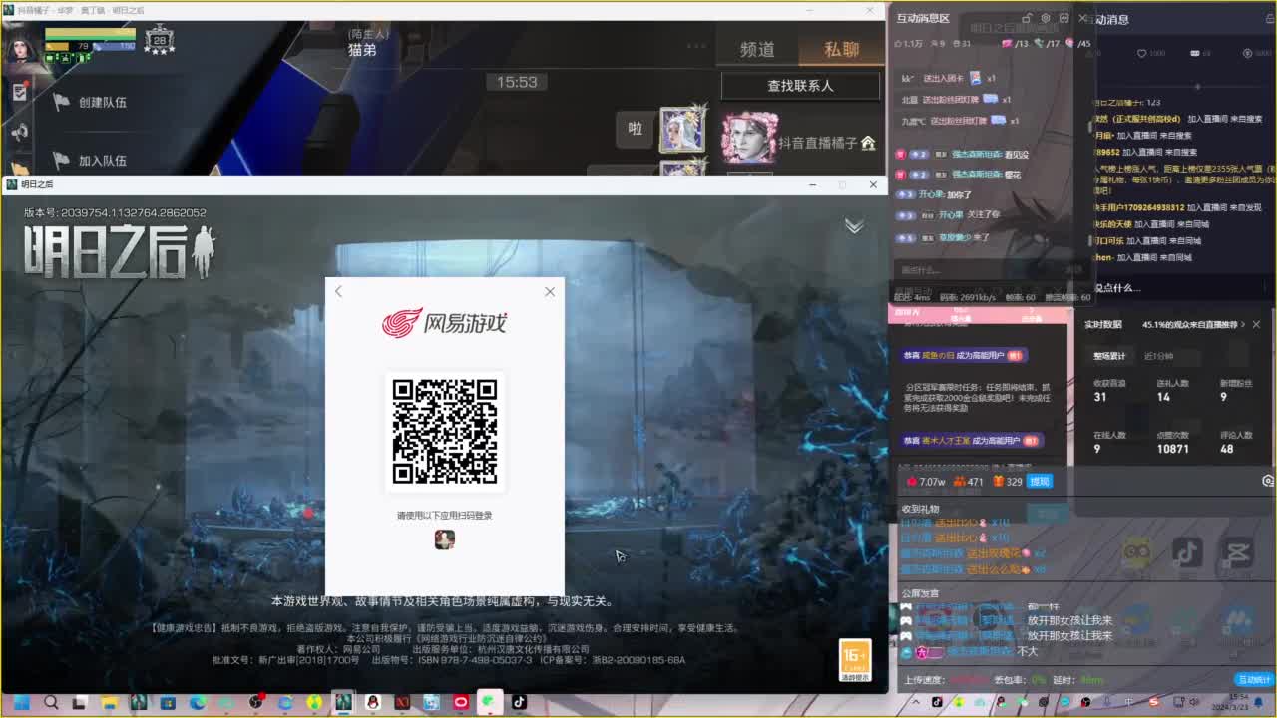Close the 实时数据 panel

(x=1256, y=325)
